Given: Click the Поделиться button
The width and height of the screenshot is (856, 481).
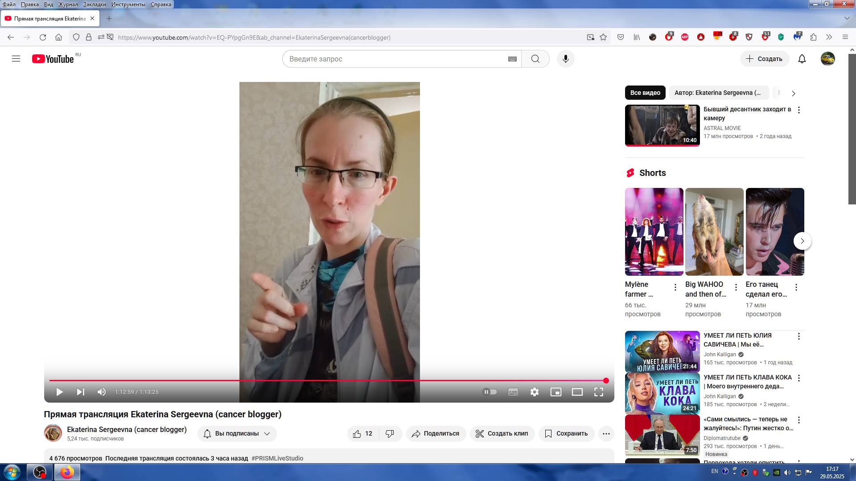Looking at the screenshot, I should 436,433.
